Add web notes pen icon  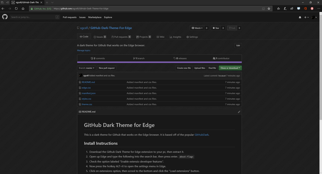coord(285,9)
